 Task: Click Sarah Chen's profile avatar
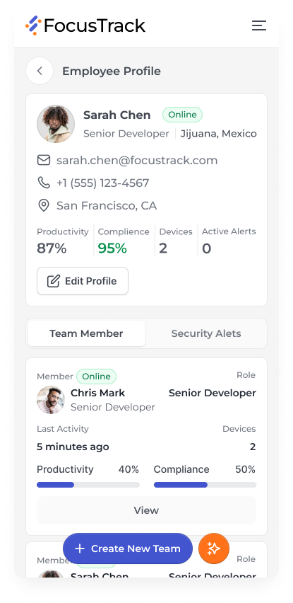coord(56,124)
